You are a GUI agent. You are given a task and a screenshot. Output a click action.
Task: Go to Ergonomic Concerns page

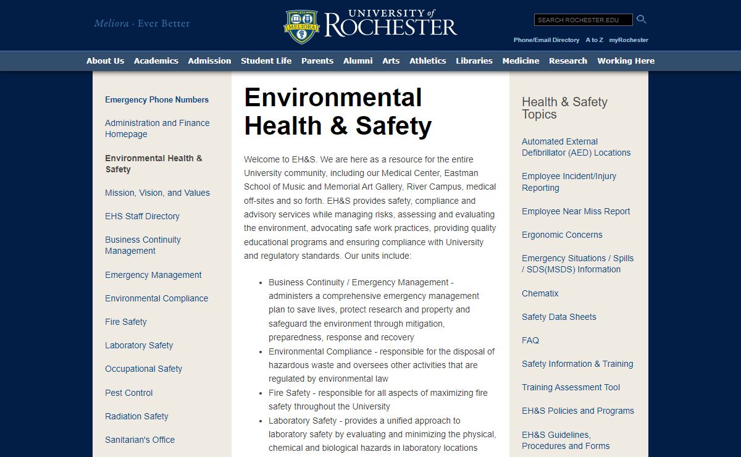tap(562, 235)
